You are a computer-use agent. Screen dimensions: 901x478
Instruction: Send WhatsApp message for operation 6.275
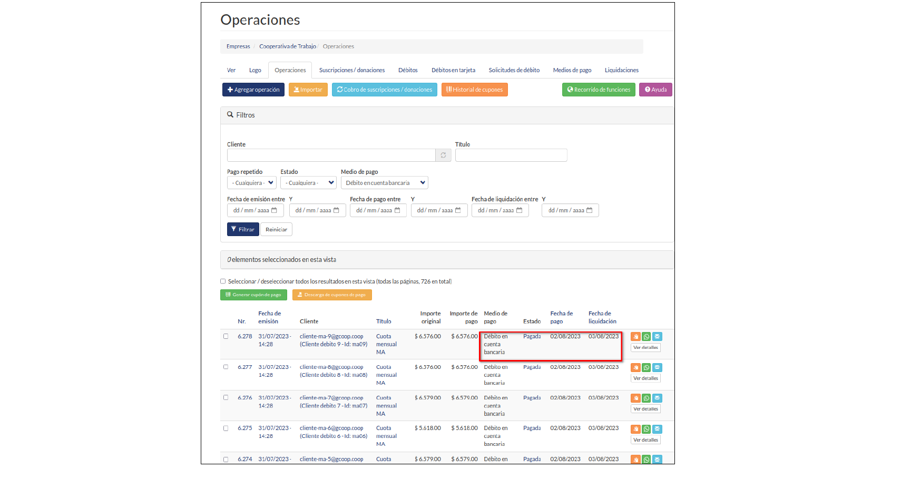pos(647,429)
